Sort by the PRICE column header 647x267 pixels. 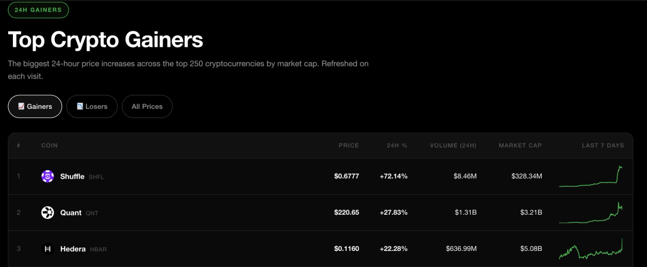pyautogui.click(x=348, y=145)
